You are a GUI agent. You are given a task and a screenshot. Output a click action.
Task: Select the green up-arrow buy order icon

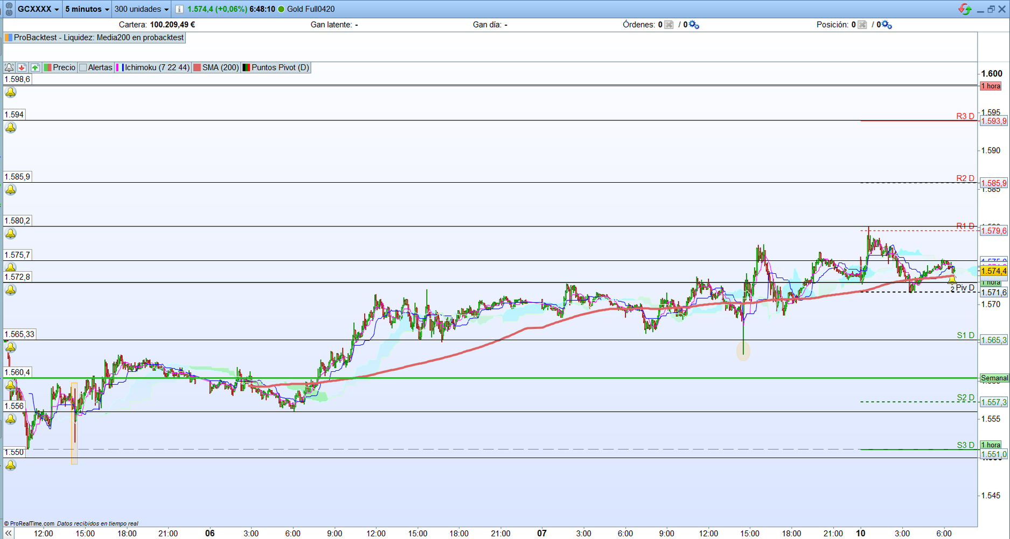[34, 67]
